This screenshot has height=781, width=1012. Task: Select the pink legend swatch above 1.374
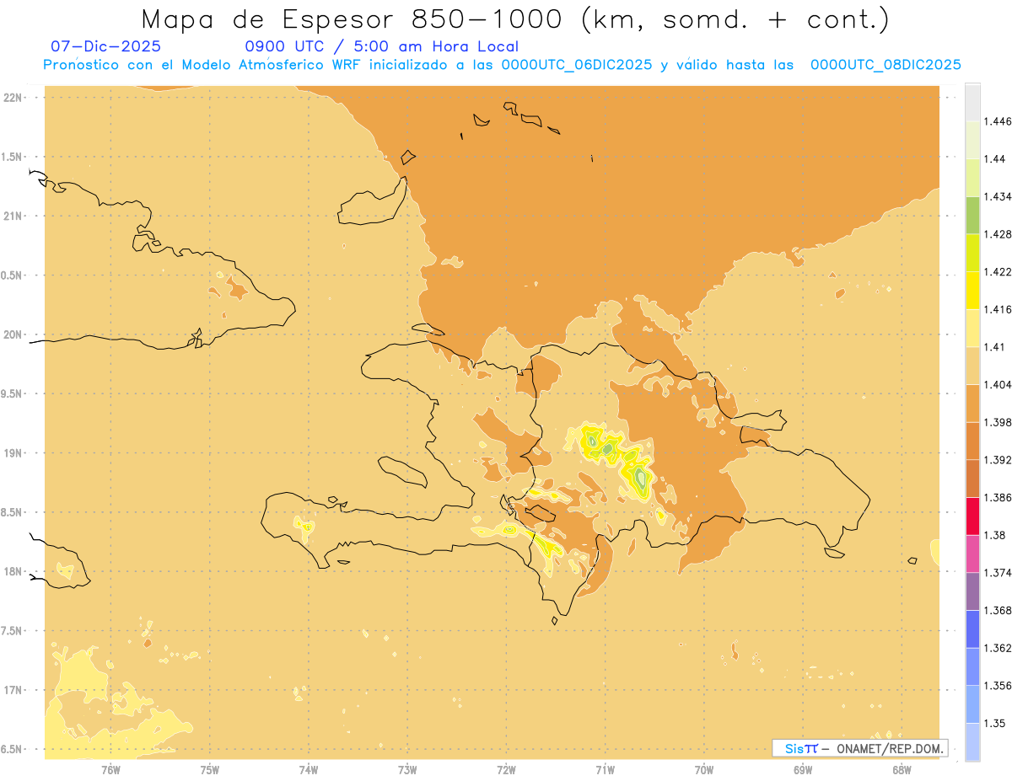pos(972,554)
